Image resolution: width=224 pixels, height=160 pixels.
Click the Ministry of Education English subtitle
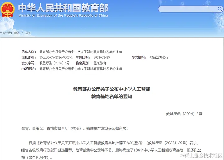[x=63, y=16]
